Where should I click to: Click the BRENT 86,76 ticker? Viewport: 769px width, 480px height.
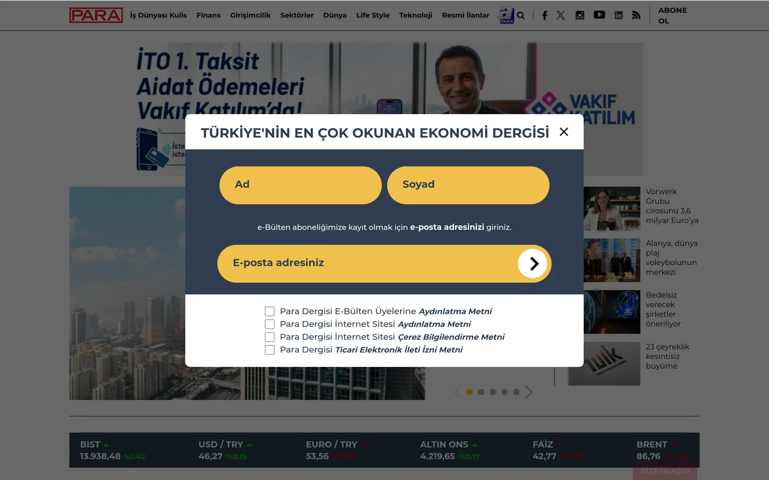[662, 451]
